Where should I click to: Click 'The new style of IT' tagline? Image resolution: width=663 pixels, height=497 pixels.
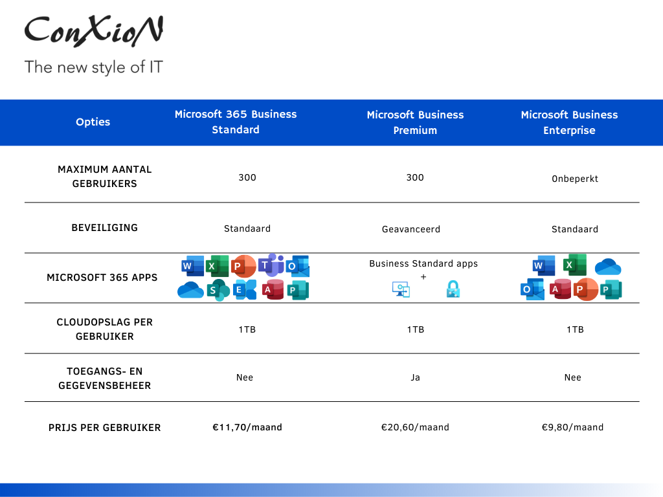pyautogui.click(x=93, y=67)
